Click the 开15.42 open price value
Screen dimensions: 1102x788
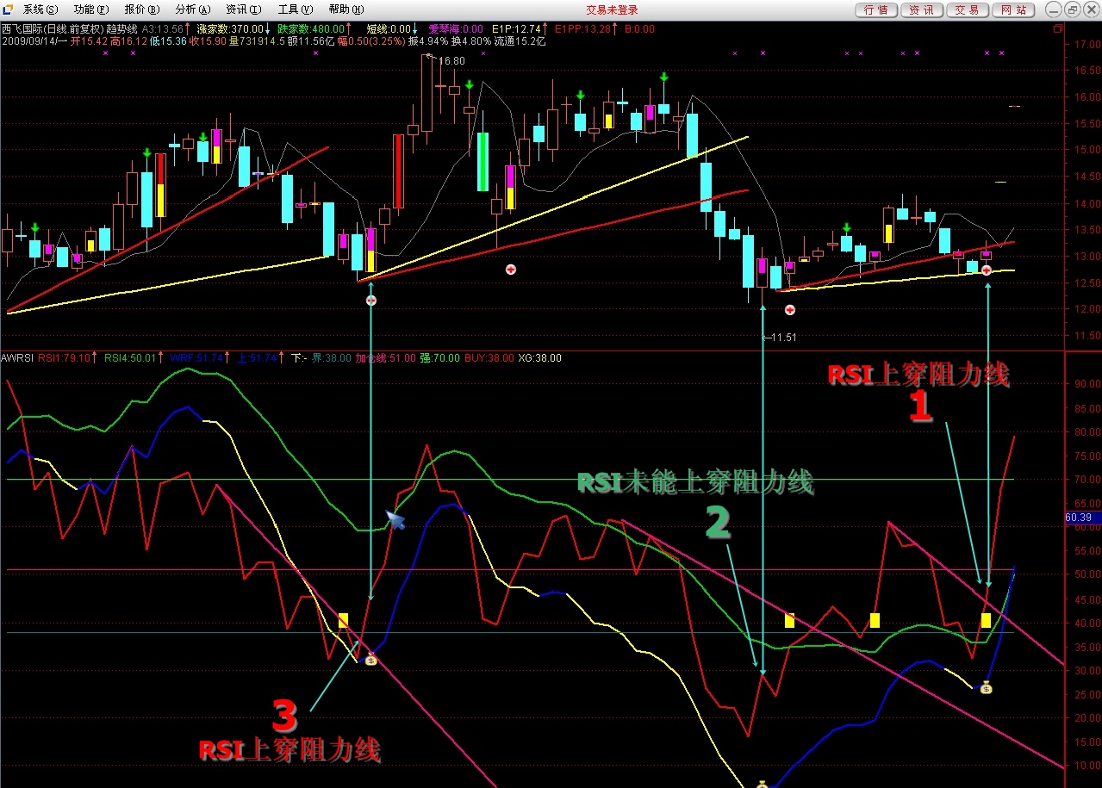point(89,40)
